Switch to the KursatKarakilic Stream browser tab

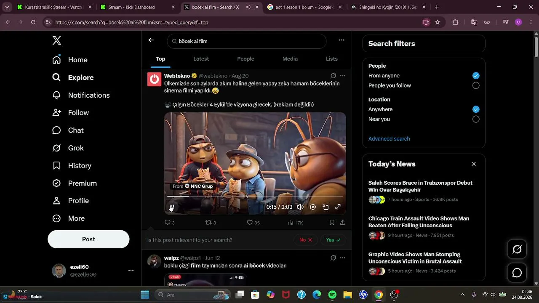(x=54, y=7)
